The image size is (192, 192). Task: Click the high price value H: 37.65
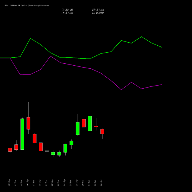click(x=98, y=10)
